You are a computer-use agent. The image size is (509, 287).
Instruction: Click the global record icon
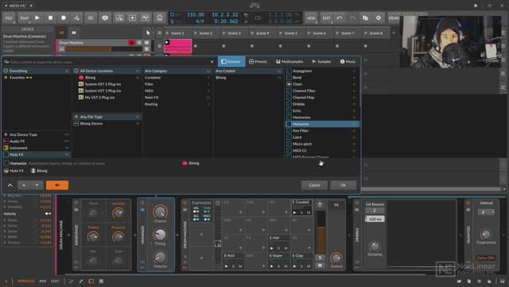pos(64,17)
